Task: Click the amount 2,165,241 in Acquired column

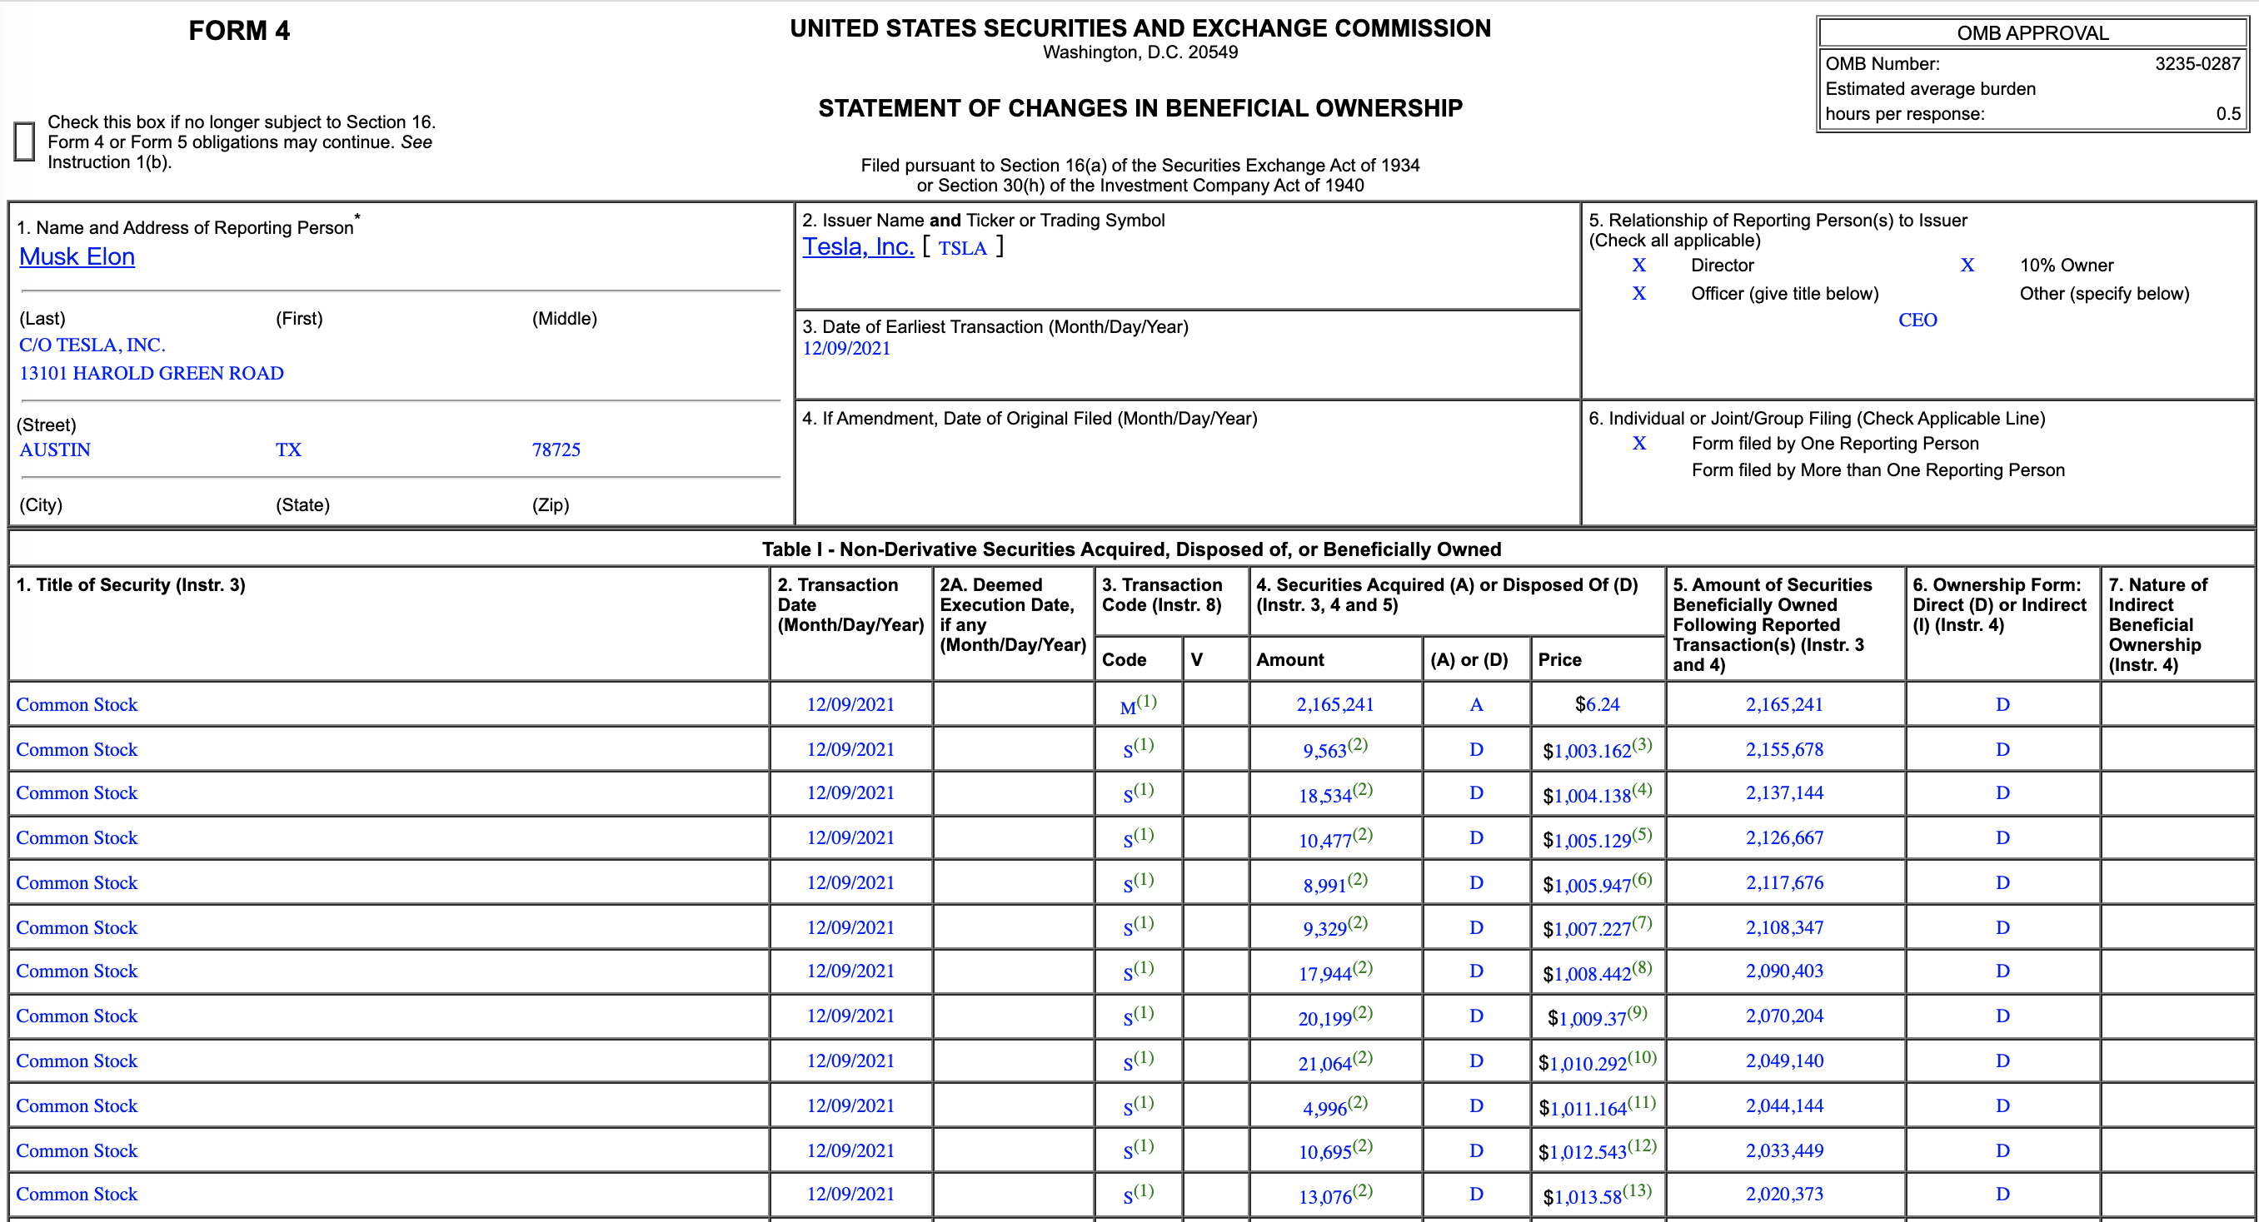Action: (1334, 705)
